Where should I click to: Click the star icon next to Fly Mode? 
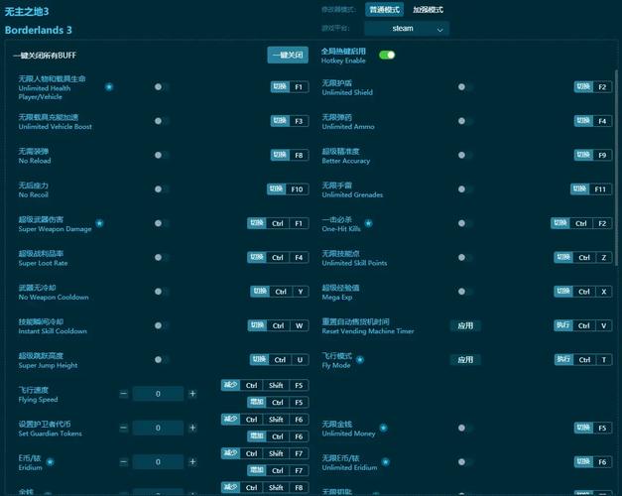(360, 359)
